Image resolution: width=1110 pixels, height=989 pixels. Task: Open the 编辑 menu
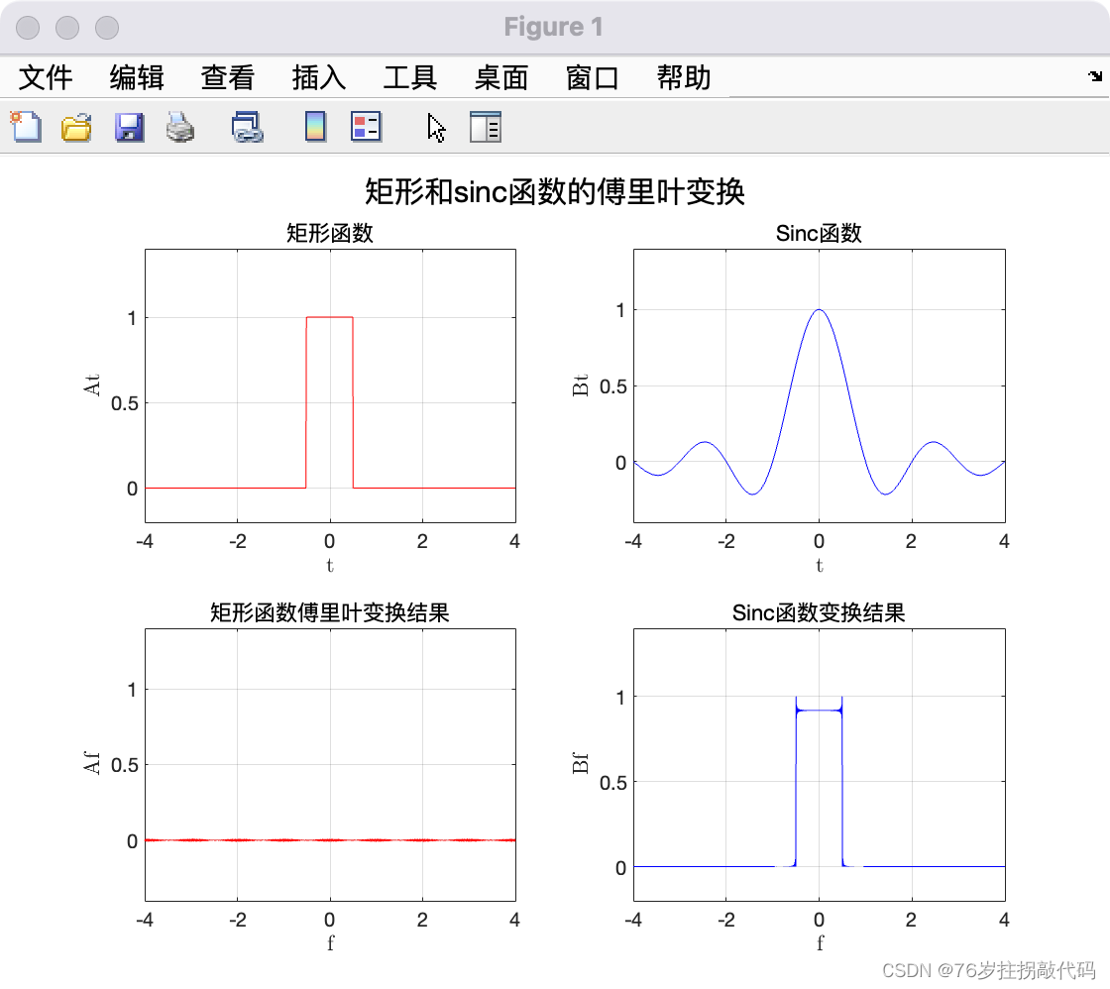(136, 77)
